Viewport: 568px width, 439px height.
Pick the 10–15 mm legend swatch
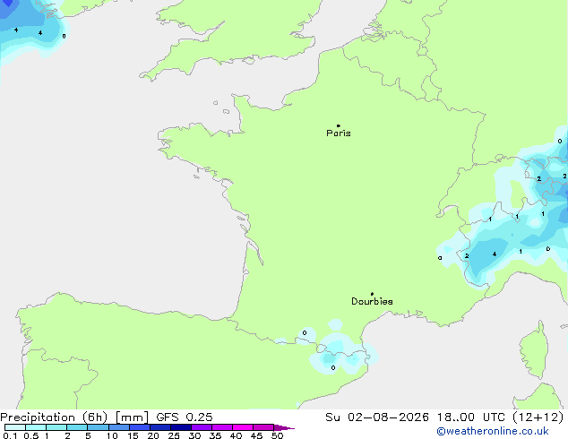[119, 427]
